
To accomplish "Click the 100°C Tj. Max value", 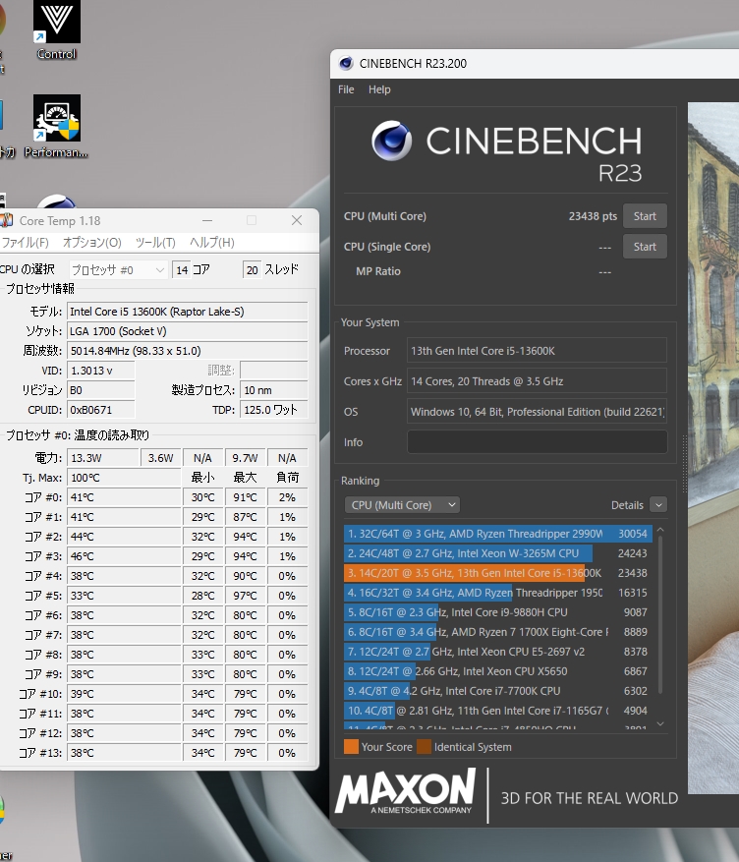I will coord(124,478).
